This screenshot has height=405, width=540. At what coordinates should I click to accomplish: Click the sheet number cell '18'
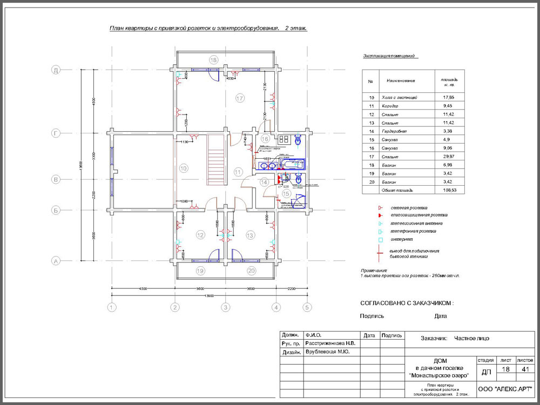click(505, 369)
